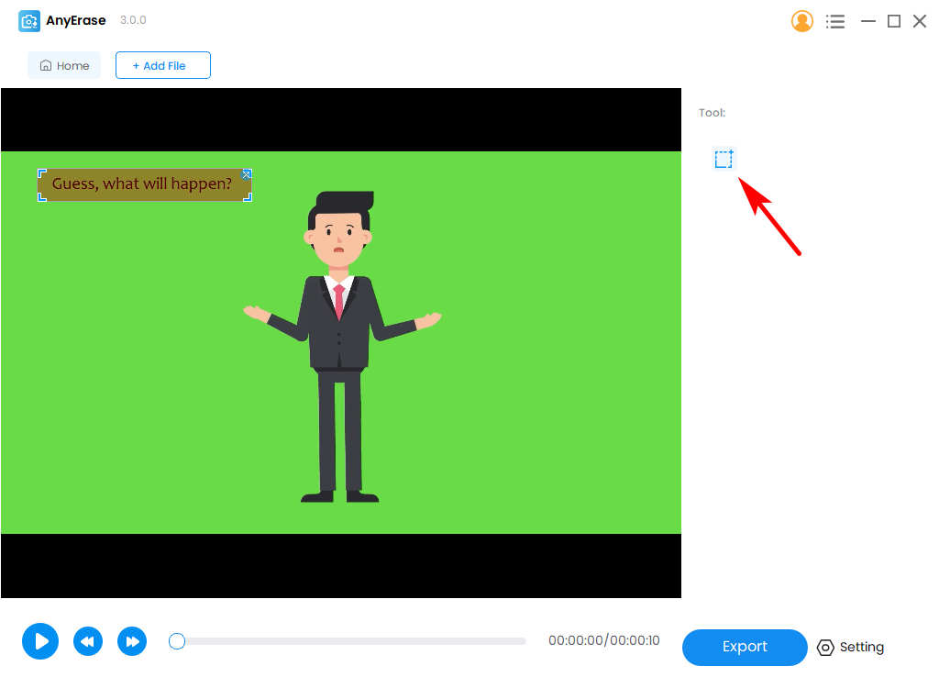Click the + Add File button
The image size is (939, 677).
pyautogui.click(x=163, y=65)
